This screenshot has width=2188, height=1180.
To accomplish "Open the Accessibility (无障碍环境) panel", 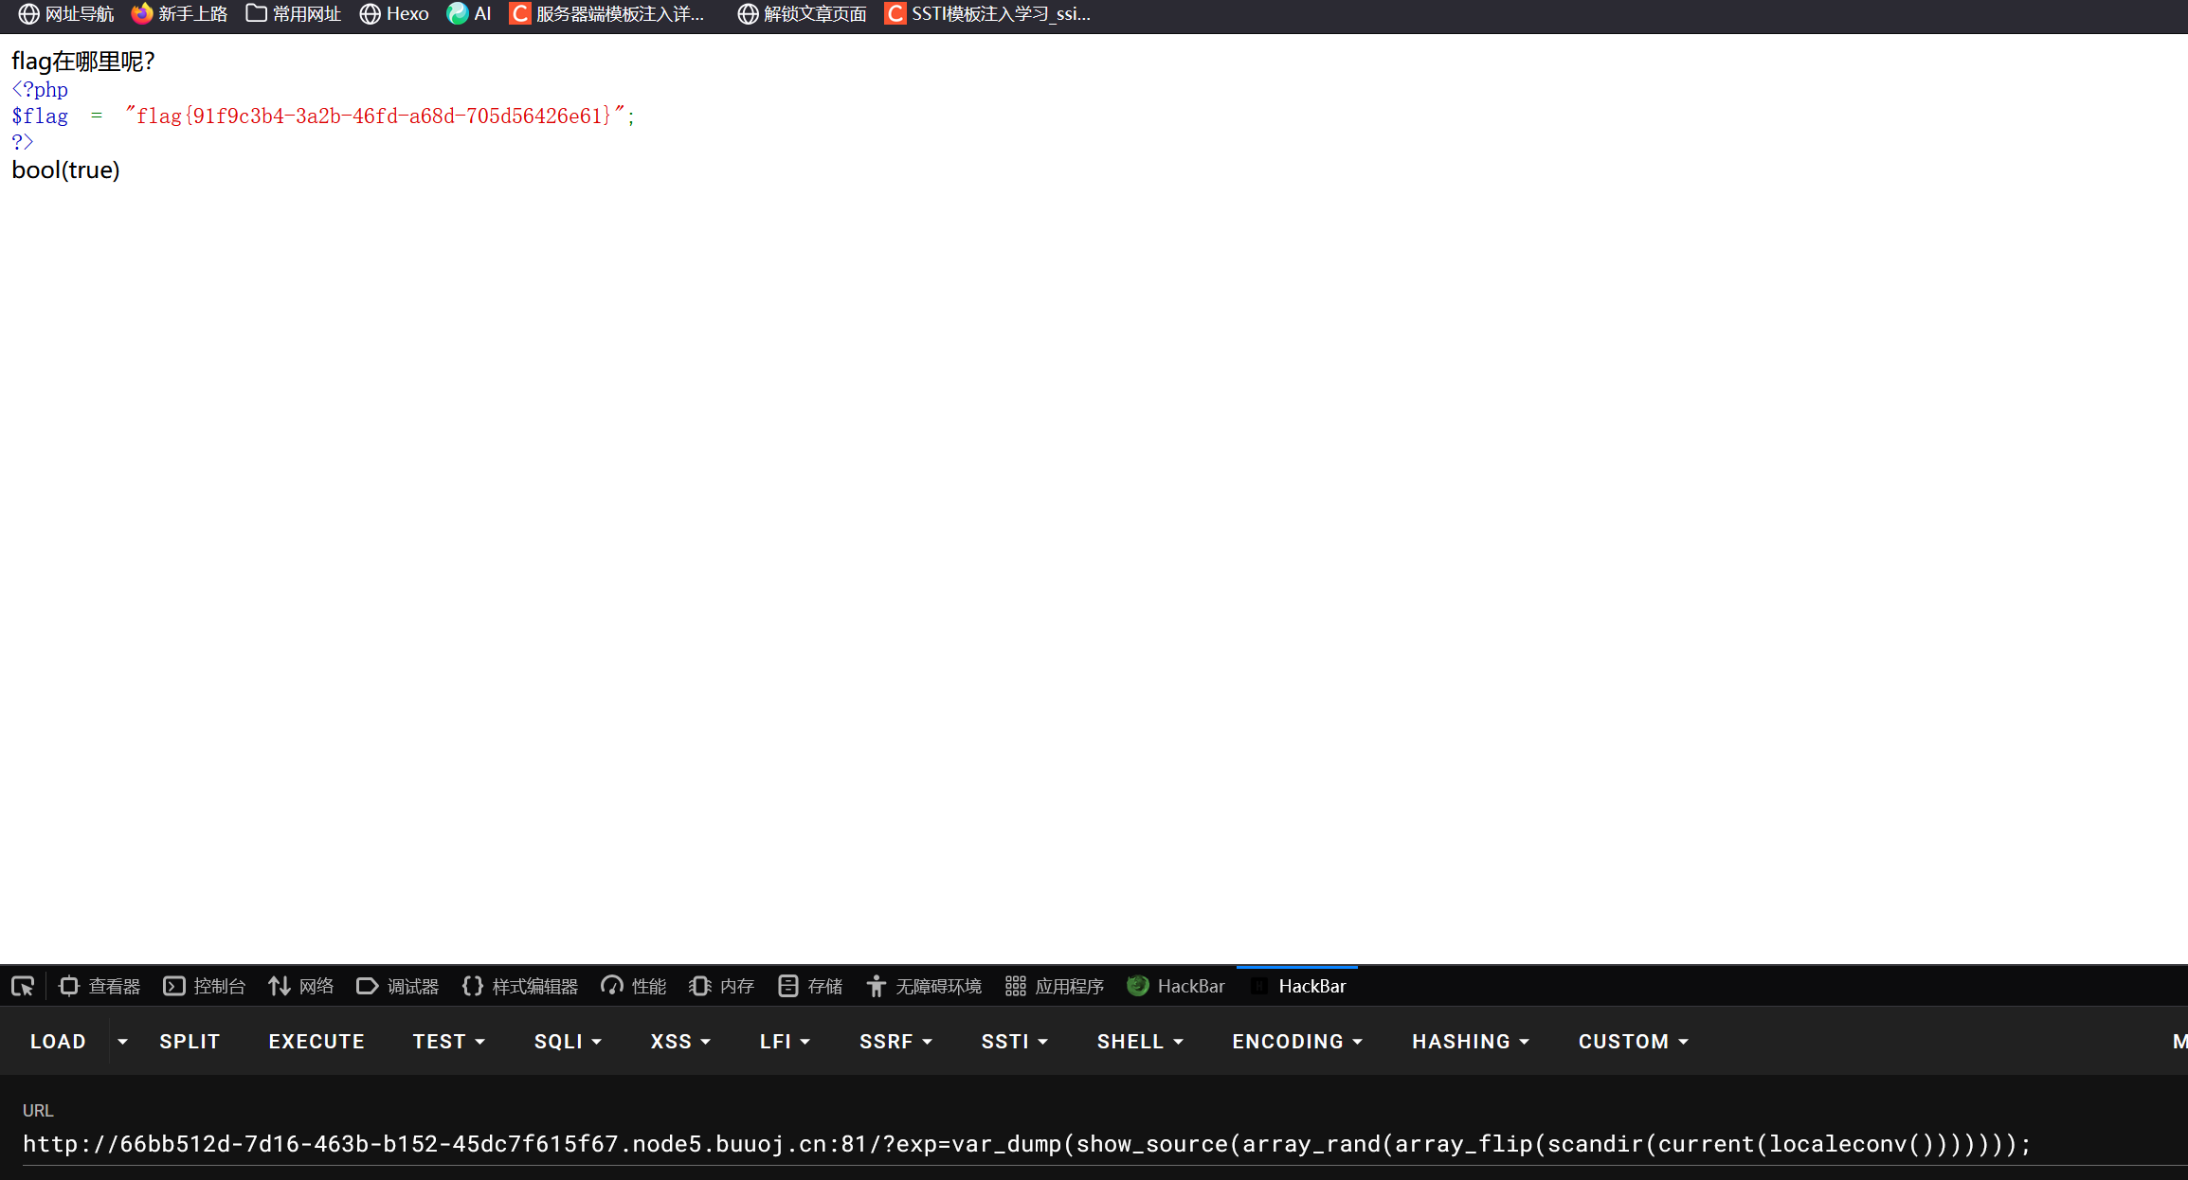I will (x=924, y=987).
